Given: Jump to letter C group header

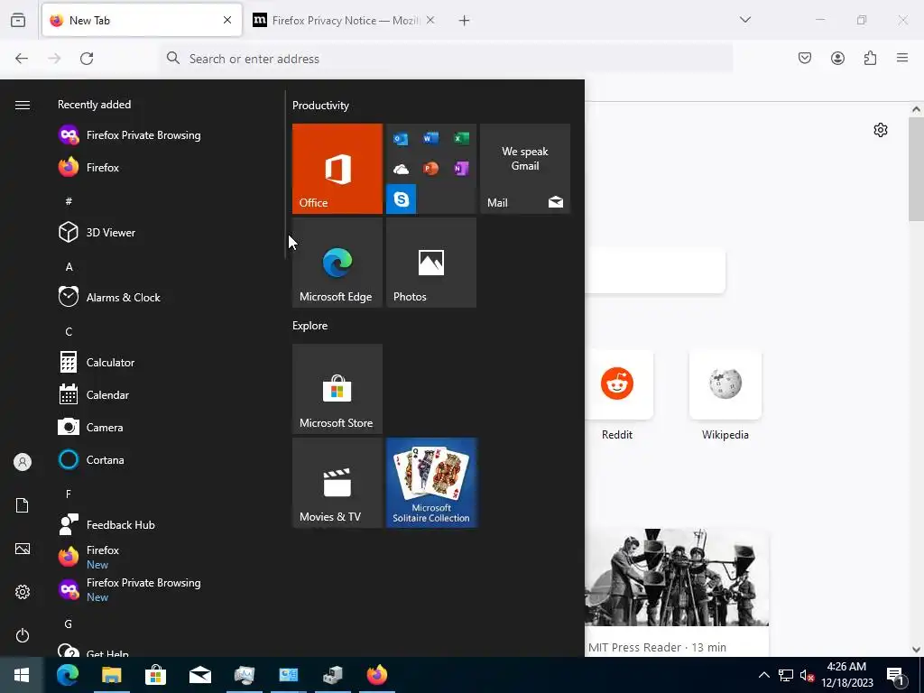Looking at the screenshot, I should click(x=69, y=332).
